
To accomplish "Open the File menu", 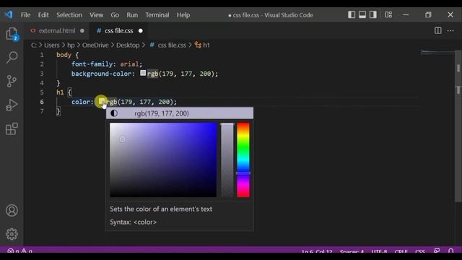I will point(26,14).
